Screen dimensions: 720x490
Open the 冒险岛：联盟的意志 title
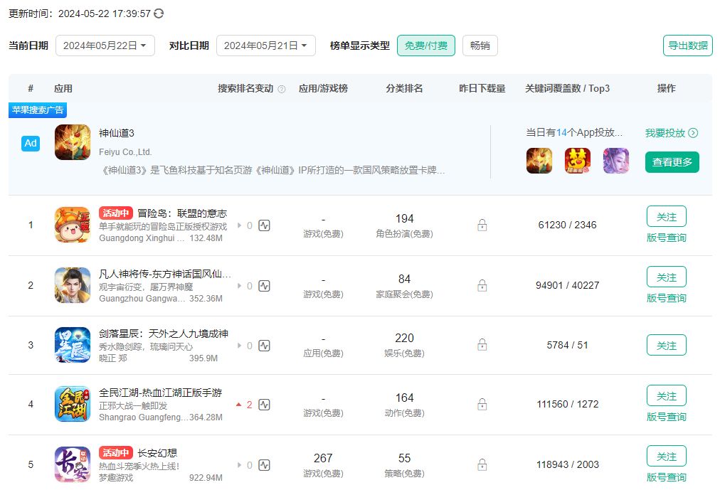tap(182, 213)
